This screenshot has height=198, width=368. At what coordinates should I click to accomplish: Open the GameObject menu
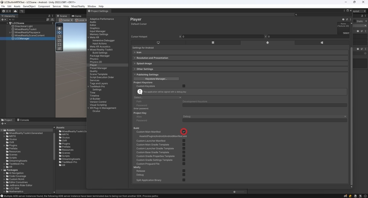click(29, 6)
